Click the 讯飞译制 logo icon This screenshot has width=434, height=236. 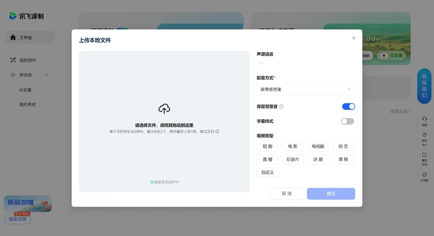(13, 16)
